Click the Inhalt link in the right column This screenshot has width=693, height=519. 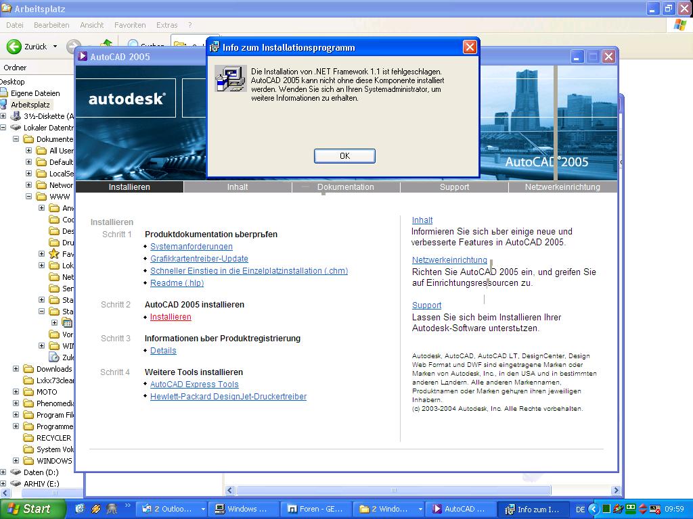pyautogui.click(x=422, y=220)
